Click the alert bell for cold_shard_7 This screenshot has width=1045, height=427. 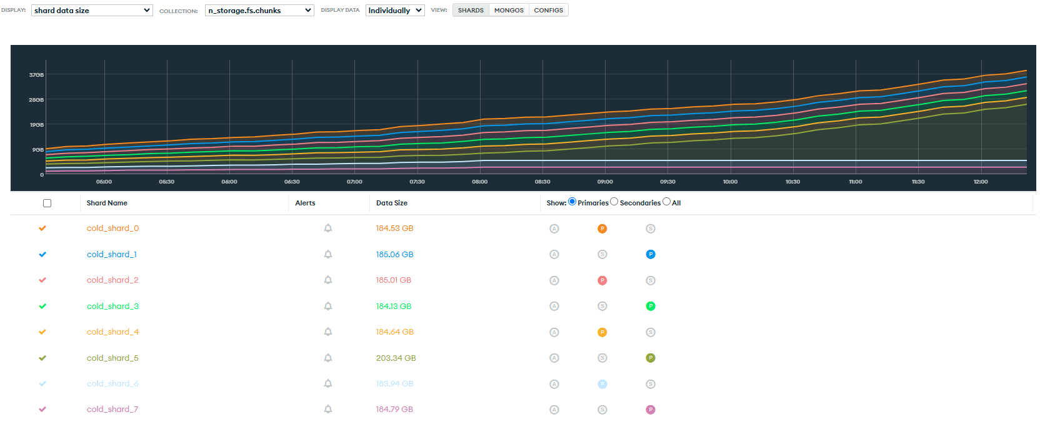coord(328,410)
